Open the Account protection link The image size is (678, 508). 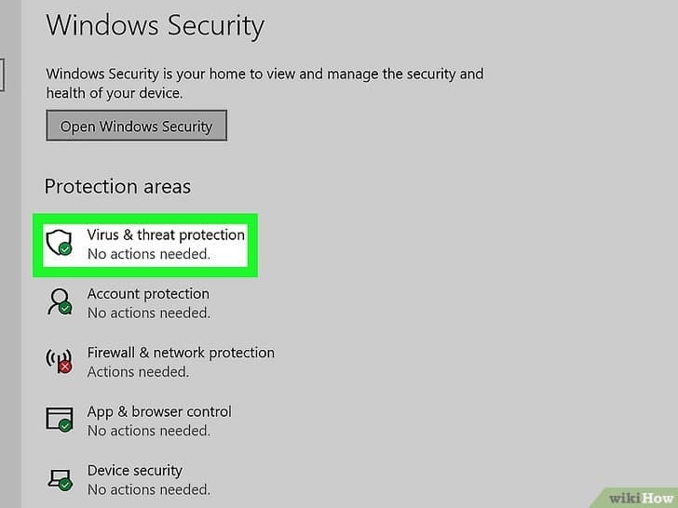click(x=148, y=294)
